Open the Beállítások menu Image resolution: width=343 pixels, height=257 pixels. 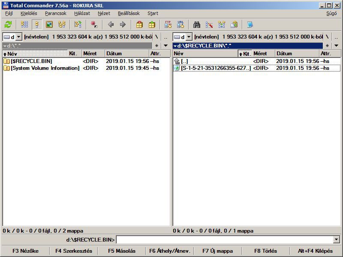[129, 13]
